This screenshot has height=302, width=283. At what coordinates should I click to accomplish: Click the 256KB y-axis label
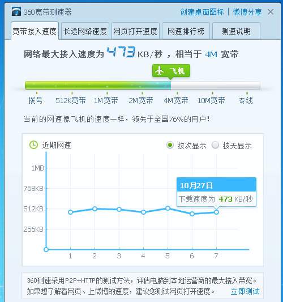[33, 229]
